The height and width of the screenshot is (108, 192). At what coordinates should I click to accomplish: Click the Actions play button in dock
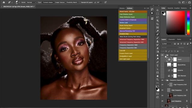152,13
